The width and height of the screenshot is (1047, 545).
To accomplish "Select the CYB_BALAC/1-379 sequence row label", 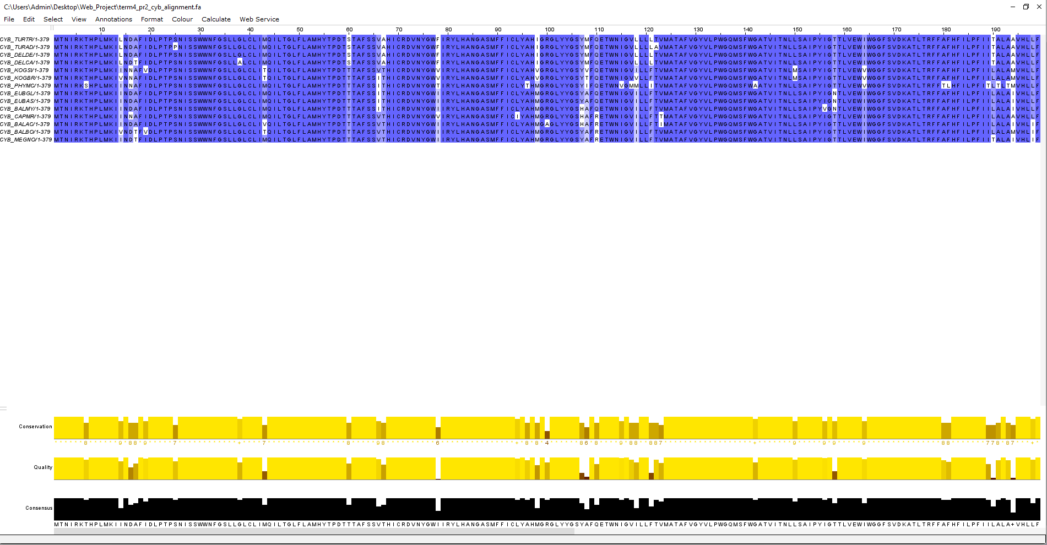I will 25,124.
